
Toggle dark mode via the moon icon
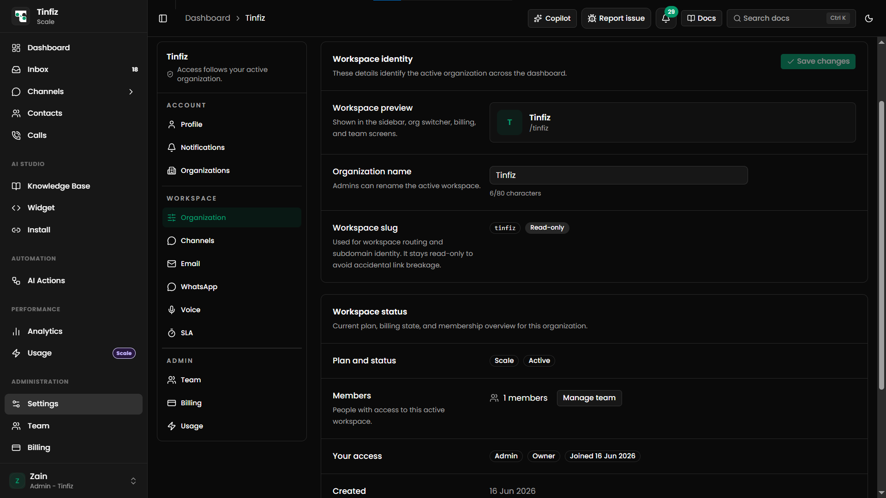point(869,18)
